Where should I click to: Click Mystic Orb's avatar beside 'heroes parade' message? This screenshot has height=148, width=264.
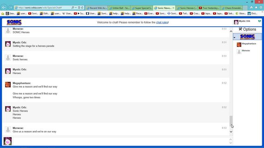tap(8, 44)
